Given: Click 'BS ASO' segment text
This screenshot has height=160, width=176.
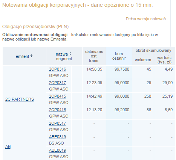Looking at the screenshot, I should click(x=57, y=143).
